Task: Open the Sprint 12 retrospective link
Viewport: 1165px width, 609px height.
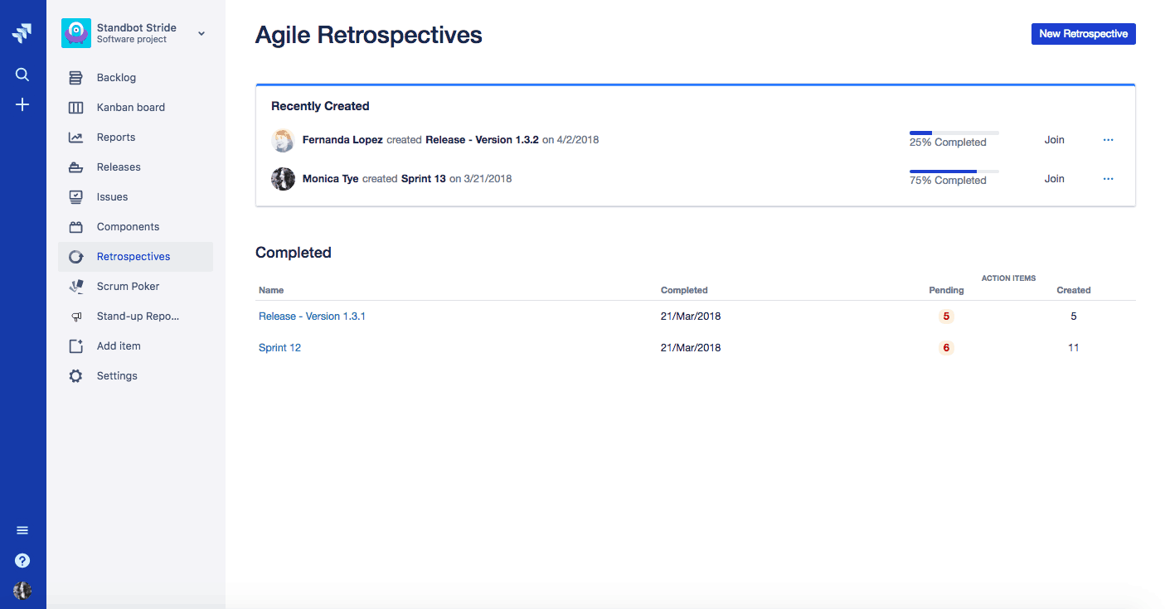Action: tap(279, 347)
